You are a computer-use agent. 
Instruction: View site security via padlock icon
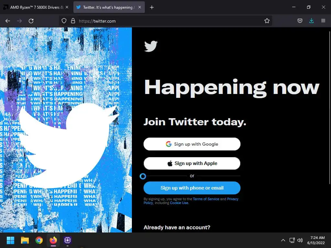pyautogui.click(x=73, y=21)
